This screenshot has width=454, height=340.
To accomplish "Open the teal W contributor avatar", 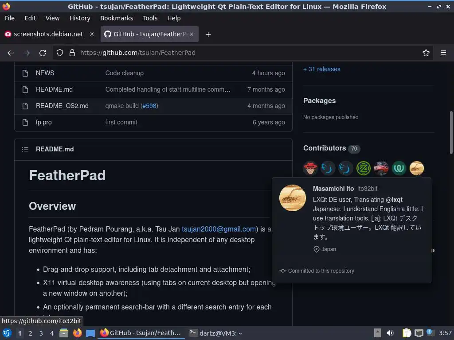I will click(399, 168).
